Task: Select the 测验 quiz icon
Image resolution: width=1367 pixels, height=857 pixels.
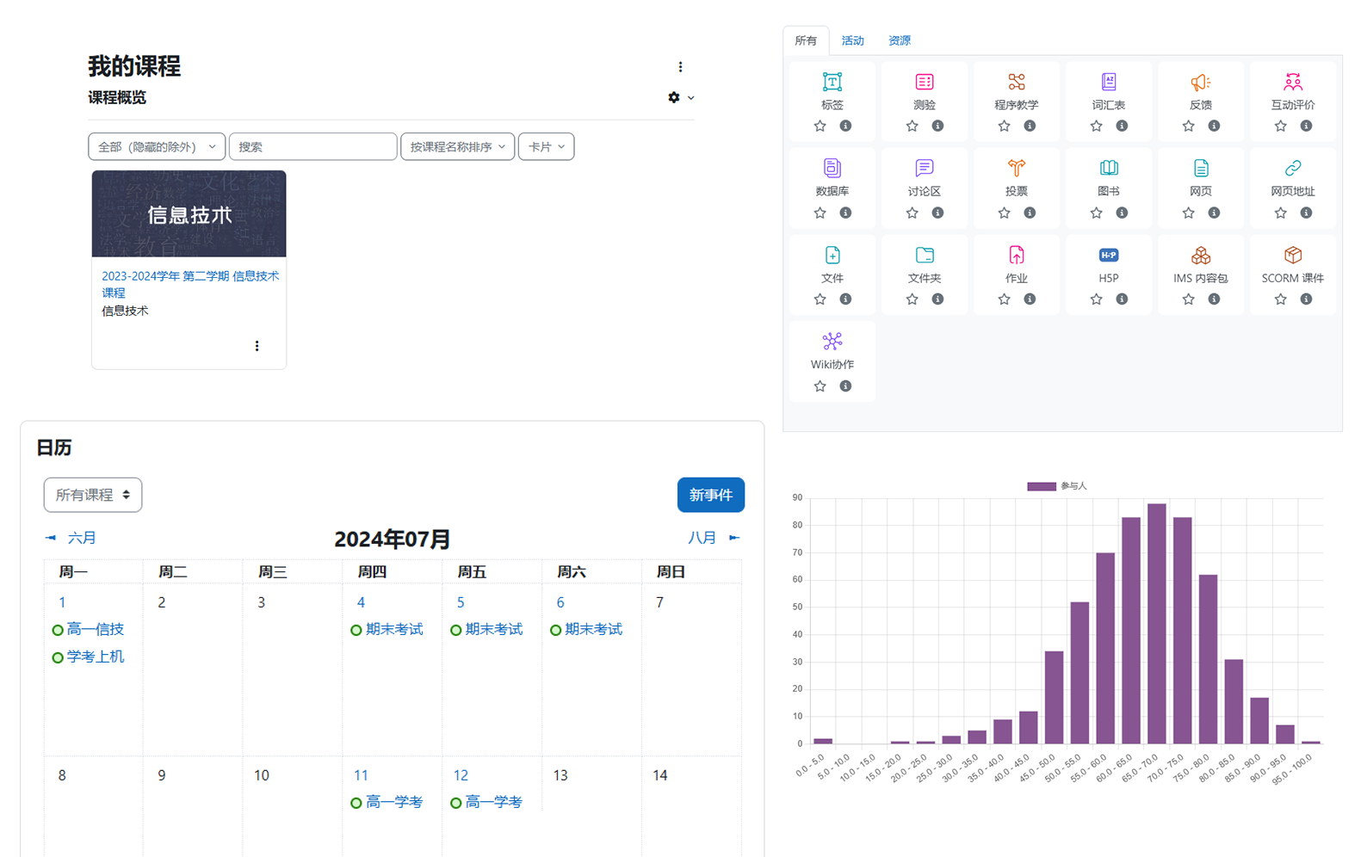Action: (x=924, y=82)
